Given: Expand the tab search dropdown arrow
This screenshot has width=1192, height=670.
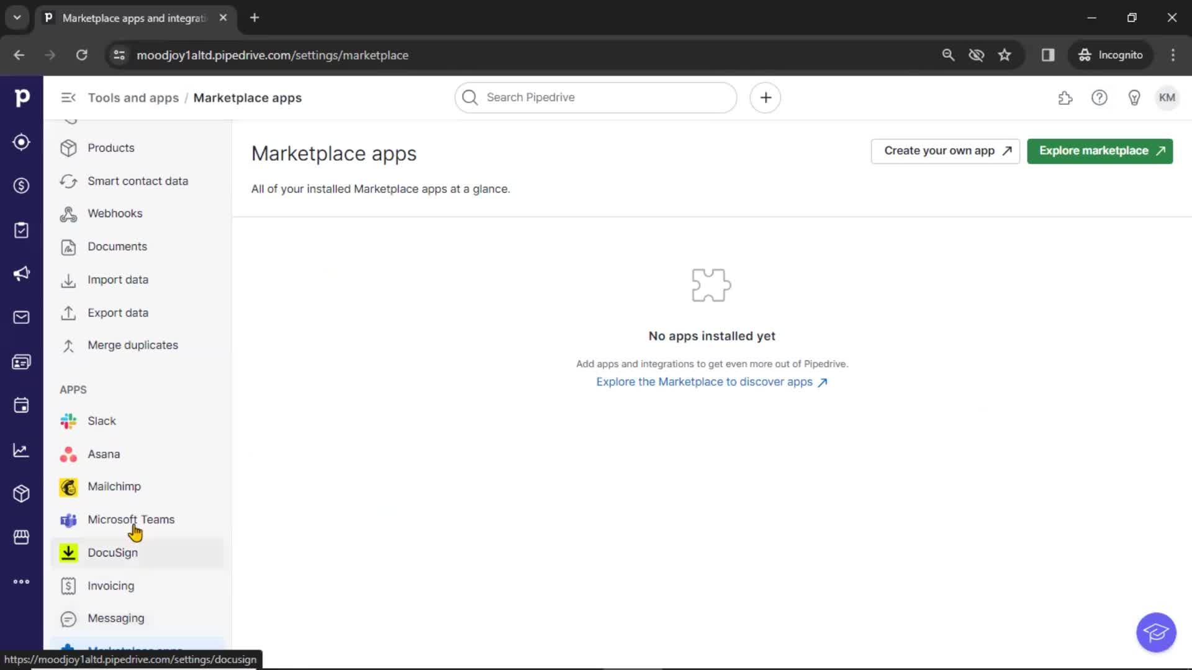Looking at the screenshot, I should point(17,17).
